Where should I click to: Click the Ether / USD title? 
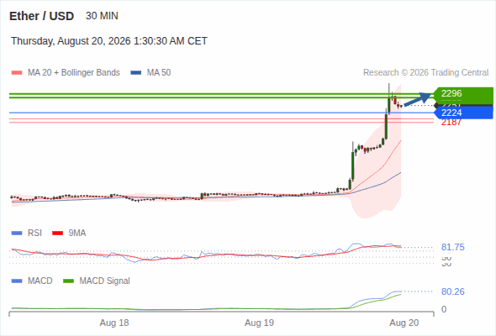click(41, 16)
